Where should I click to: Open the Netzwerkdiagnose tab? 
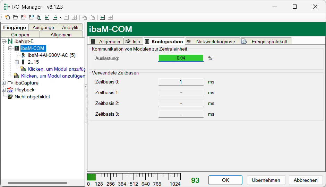point(213,41)
